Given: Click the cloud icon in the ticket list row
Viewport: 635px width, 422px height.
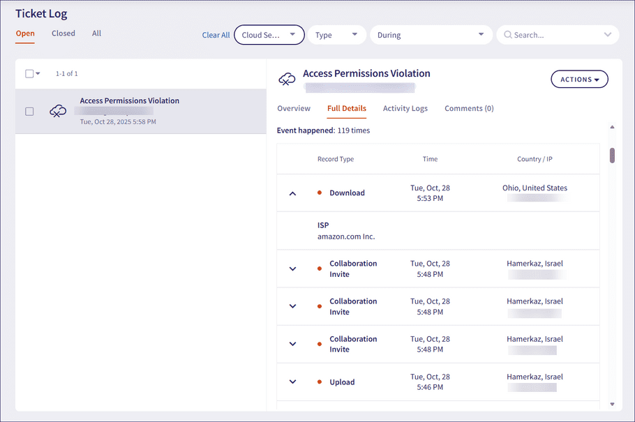Looking at the screenshot, I should point(59,111).
